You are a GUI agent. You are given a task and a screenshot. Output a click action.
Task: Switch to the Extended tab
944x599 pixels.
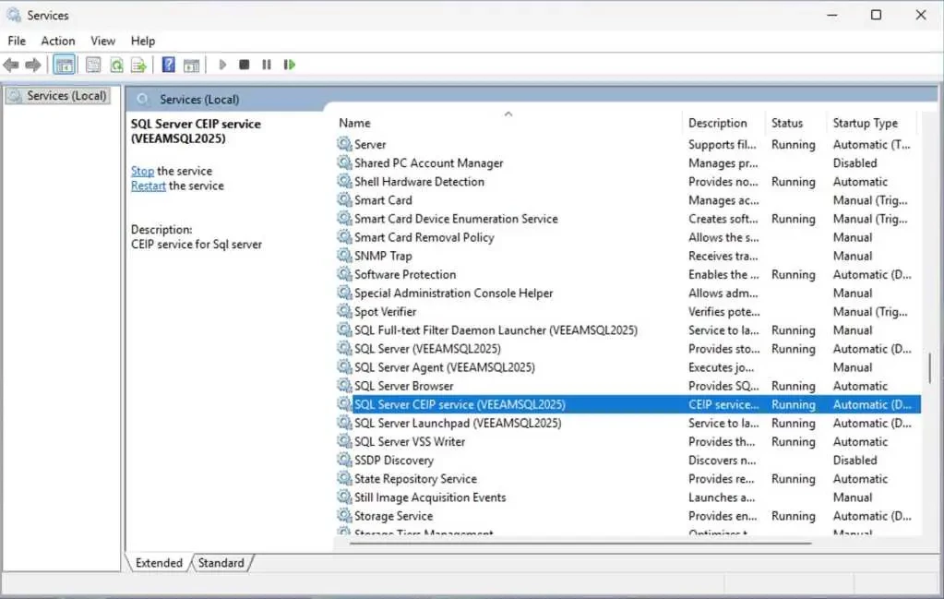[x=159, y=563]
